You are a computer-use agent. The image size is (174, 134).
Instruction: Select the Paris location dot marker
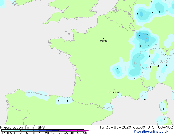click(x=104, y=38)
